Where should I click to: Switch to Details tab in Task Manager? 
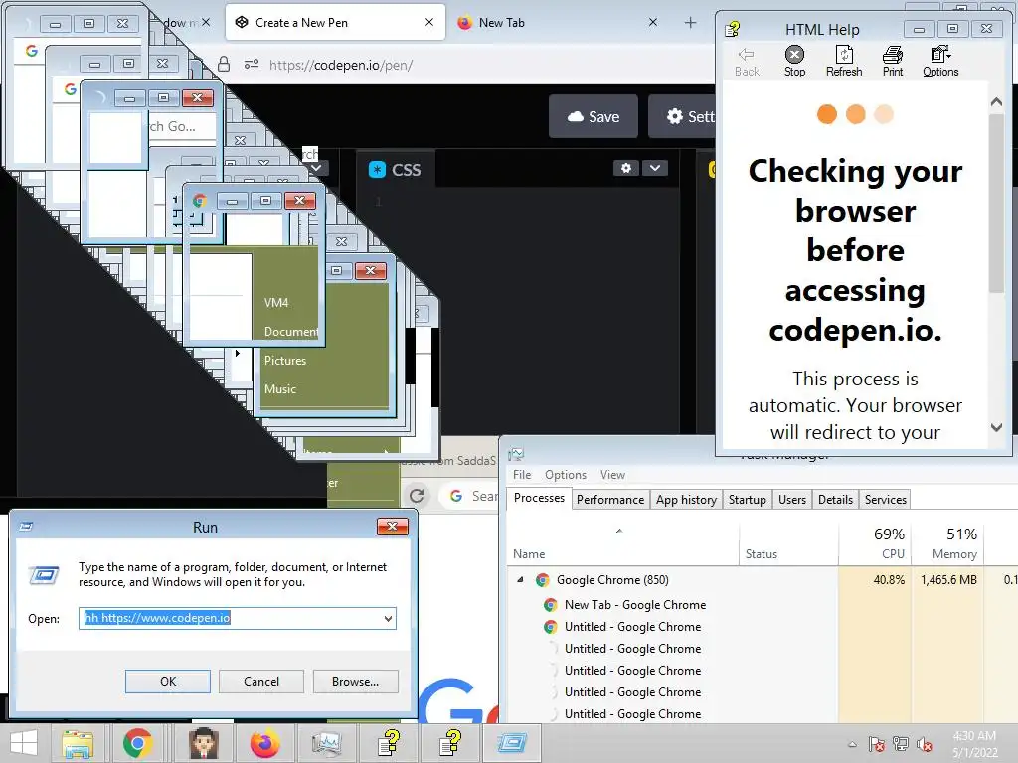click(x=835, y=499)
